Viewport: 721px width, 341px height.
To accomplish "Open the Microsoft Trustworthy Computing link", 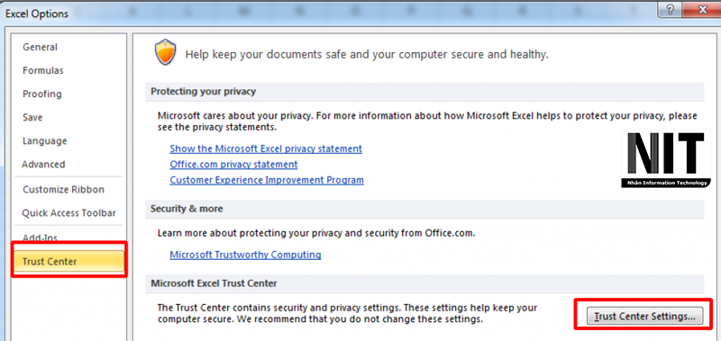I will pos(245,255).
